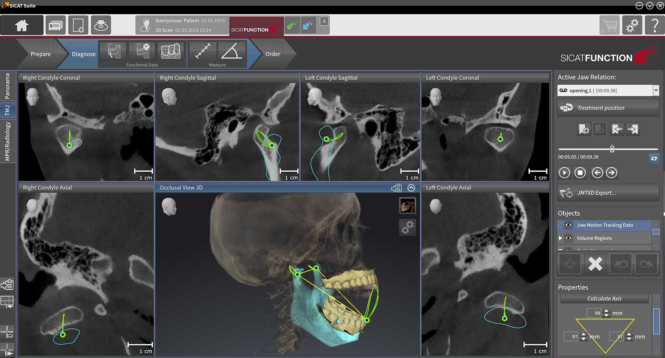Click the JMTXD Export button
The height and width of the screenshot is (358, 665).
(x=608, y=193)
